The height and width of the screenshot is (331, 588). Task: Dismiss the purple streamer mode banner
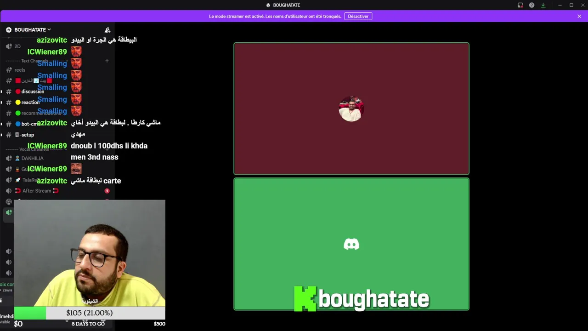tap(579, 16)
